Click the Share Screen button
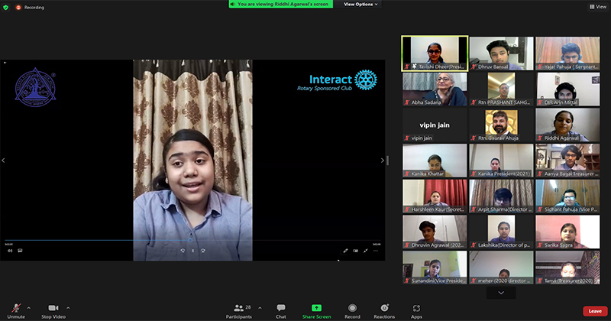611x321 pixels. (316, 310)
